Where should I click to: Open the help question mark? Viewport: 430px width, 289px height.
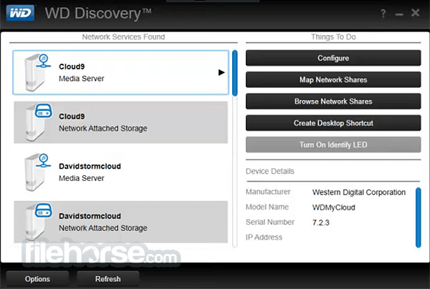(383, 13)
